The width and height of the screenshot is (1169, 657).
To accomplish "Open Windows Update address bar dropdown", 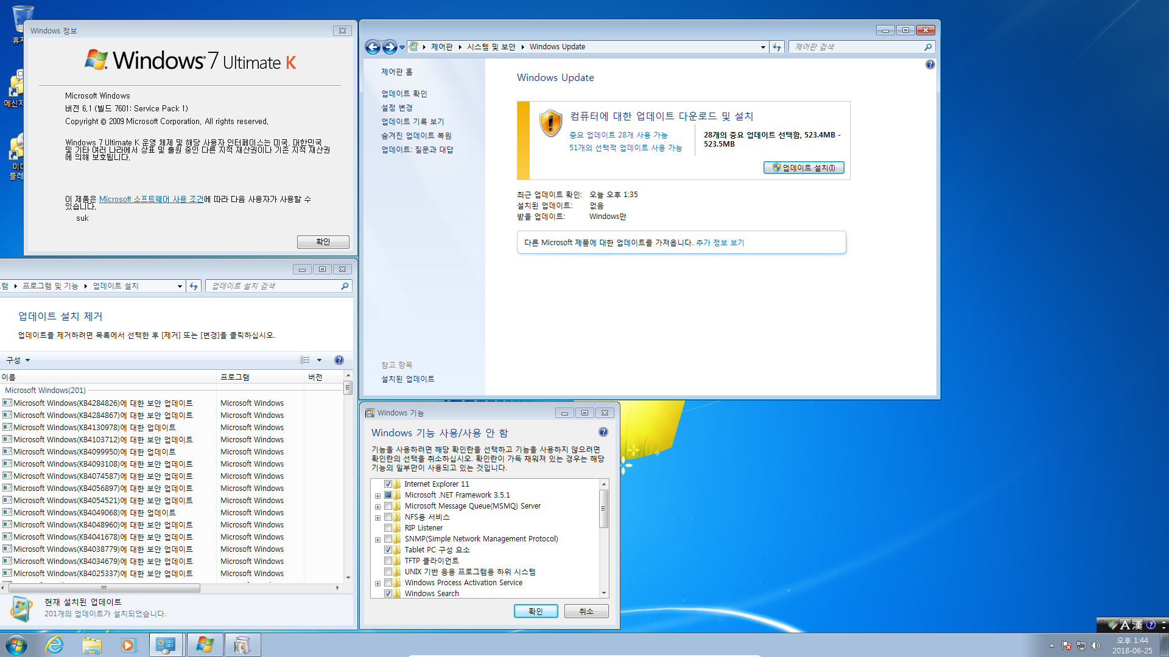I will click(763, 47).
